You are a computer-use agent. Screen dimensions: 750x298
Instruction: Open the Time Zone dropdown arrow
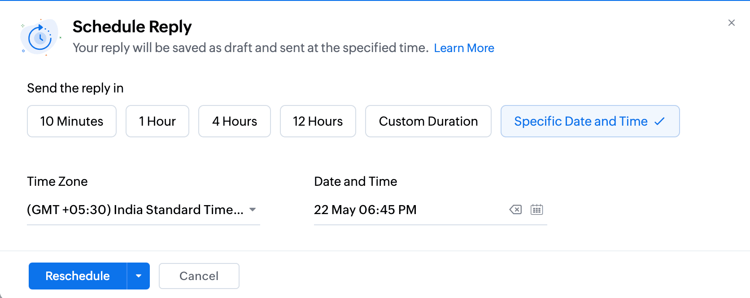point(253,210)
